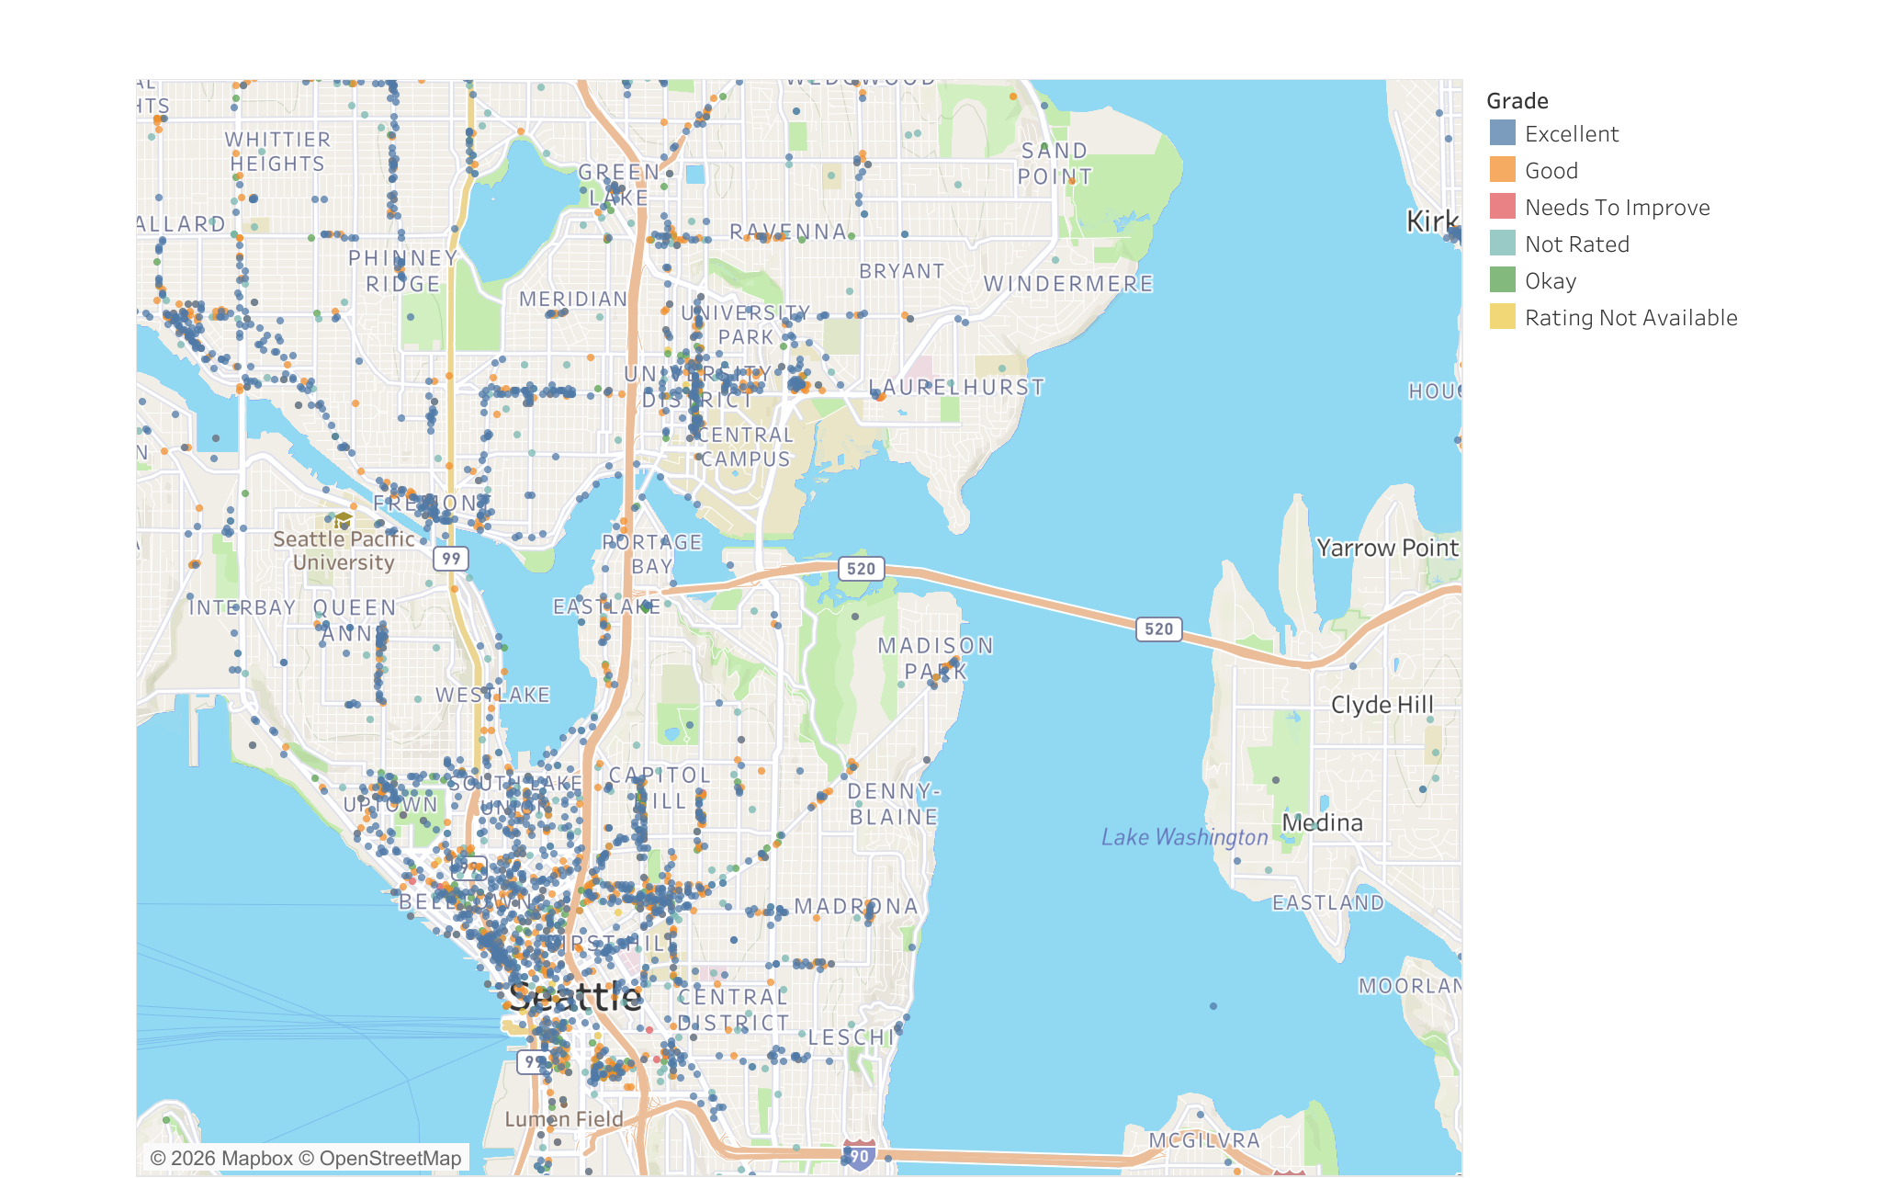This screenshot has height=1178, width=1884.
Task: Click the 520 shield on the floating bridge
Action: click(x=1158, y=629)
